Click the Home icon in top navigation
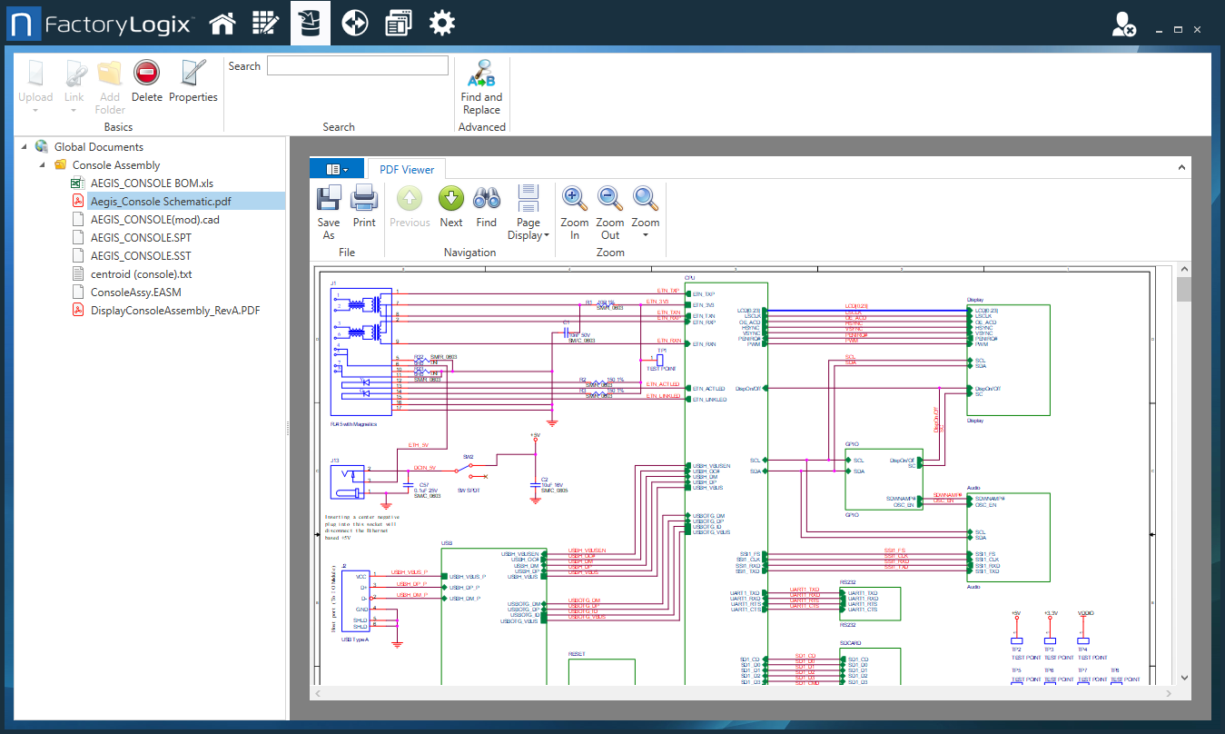This screenshot has width=1225, height=734. [x=223, y=24]
